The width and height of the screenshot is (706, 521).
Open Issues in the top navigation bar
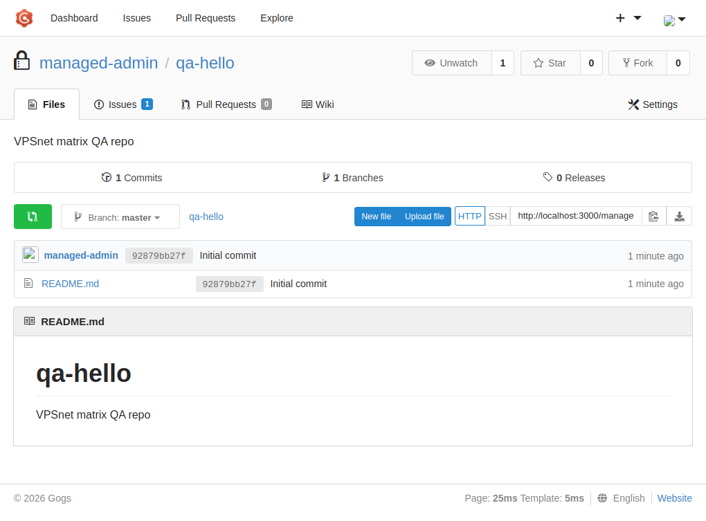coord(137,18)
